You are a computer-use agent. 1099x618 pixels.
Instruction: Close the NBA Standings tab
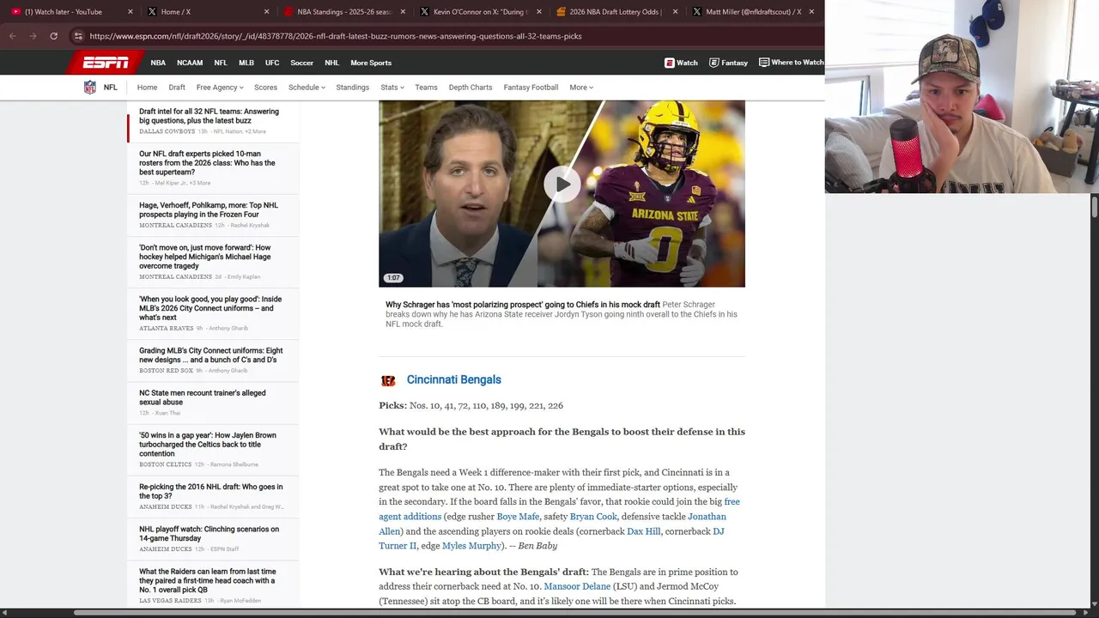point(403,12)
